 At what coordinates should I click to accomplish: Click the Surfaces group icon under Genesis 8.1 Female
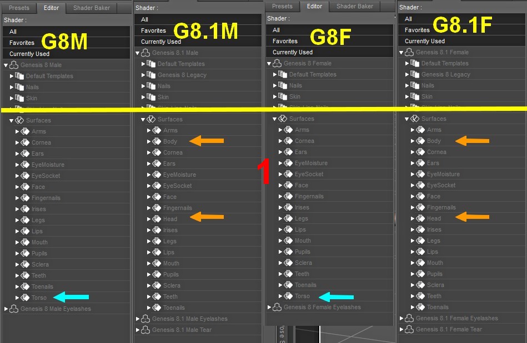(415, 119)
